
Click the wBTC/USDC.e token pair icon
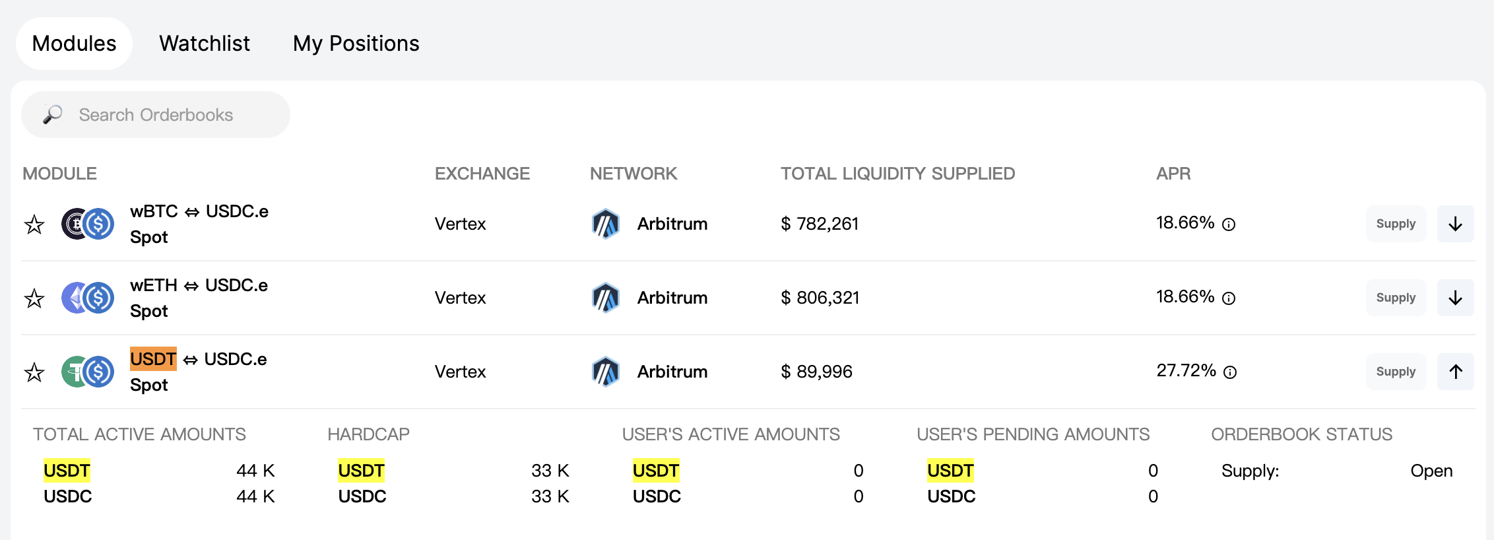click(88, 224)
